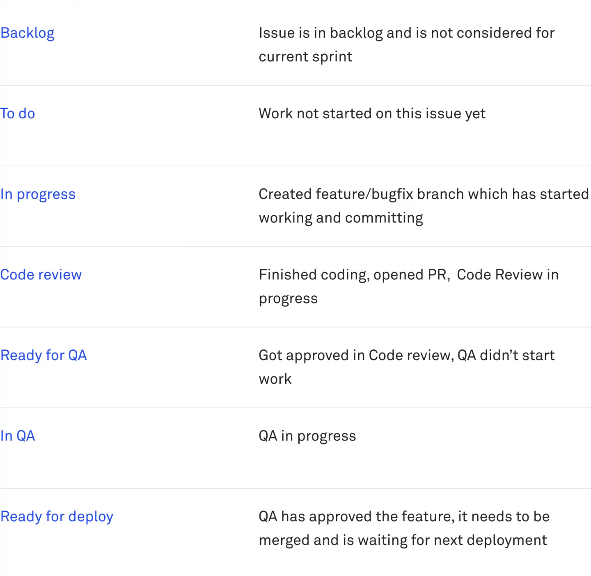Viewport: 591px width, 576px height.
Task: Open the Backlog status link
Action: (27, 33)
